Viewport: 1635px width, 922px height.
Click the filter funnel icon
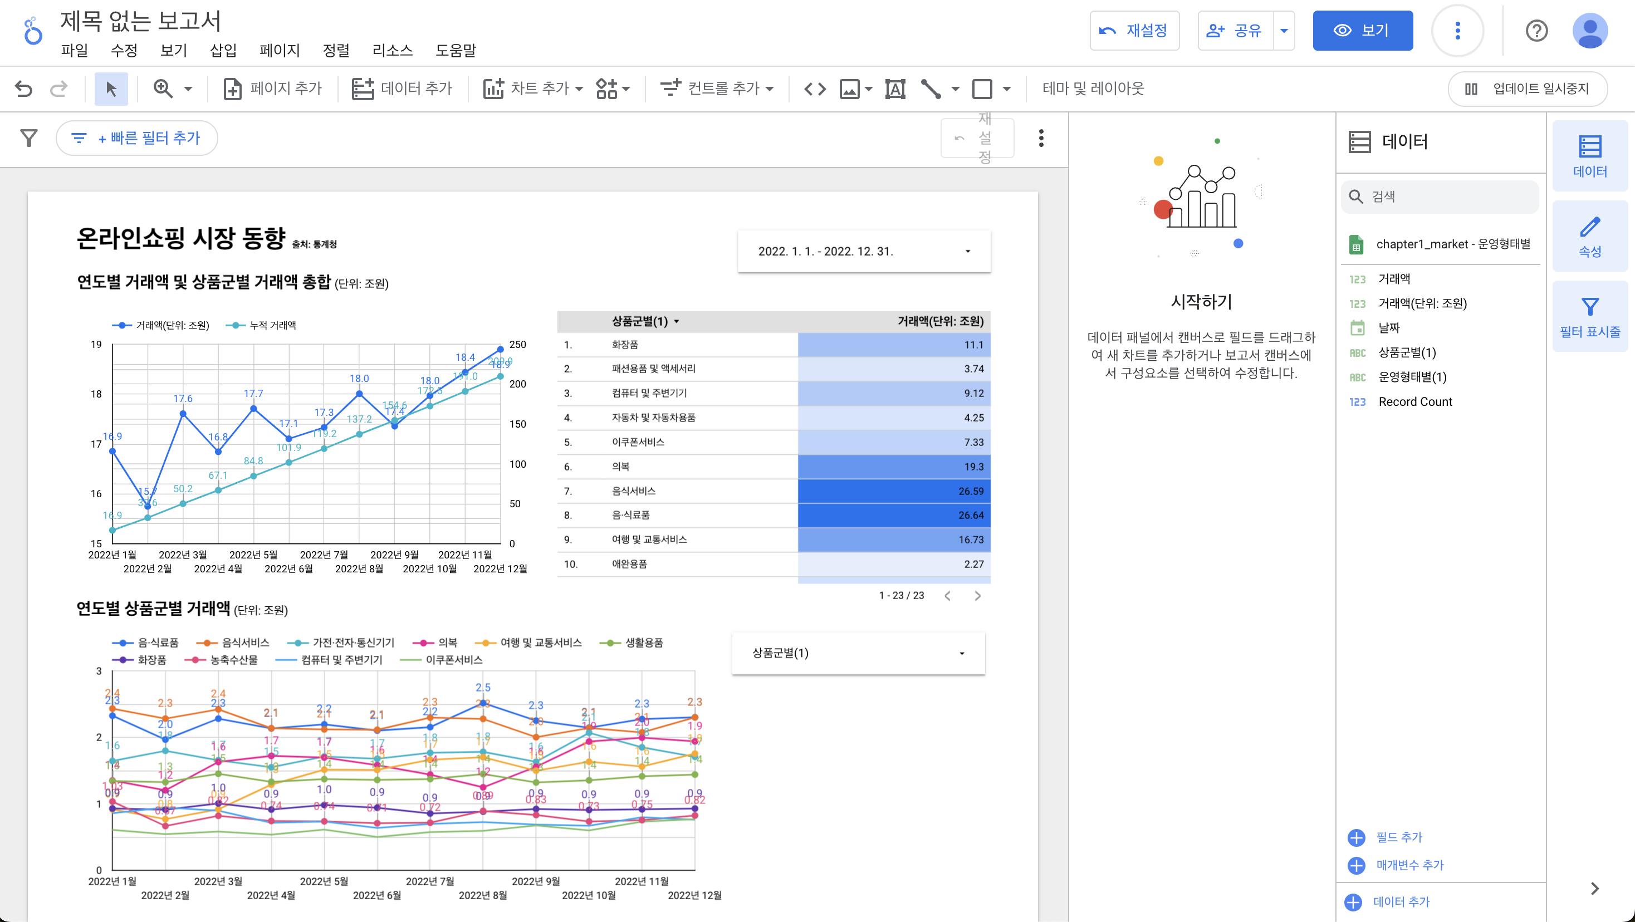[x=28, y=138]
